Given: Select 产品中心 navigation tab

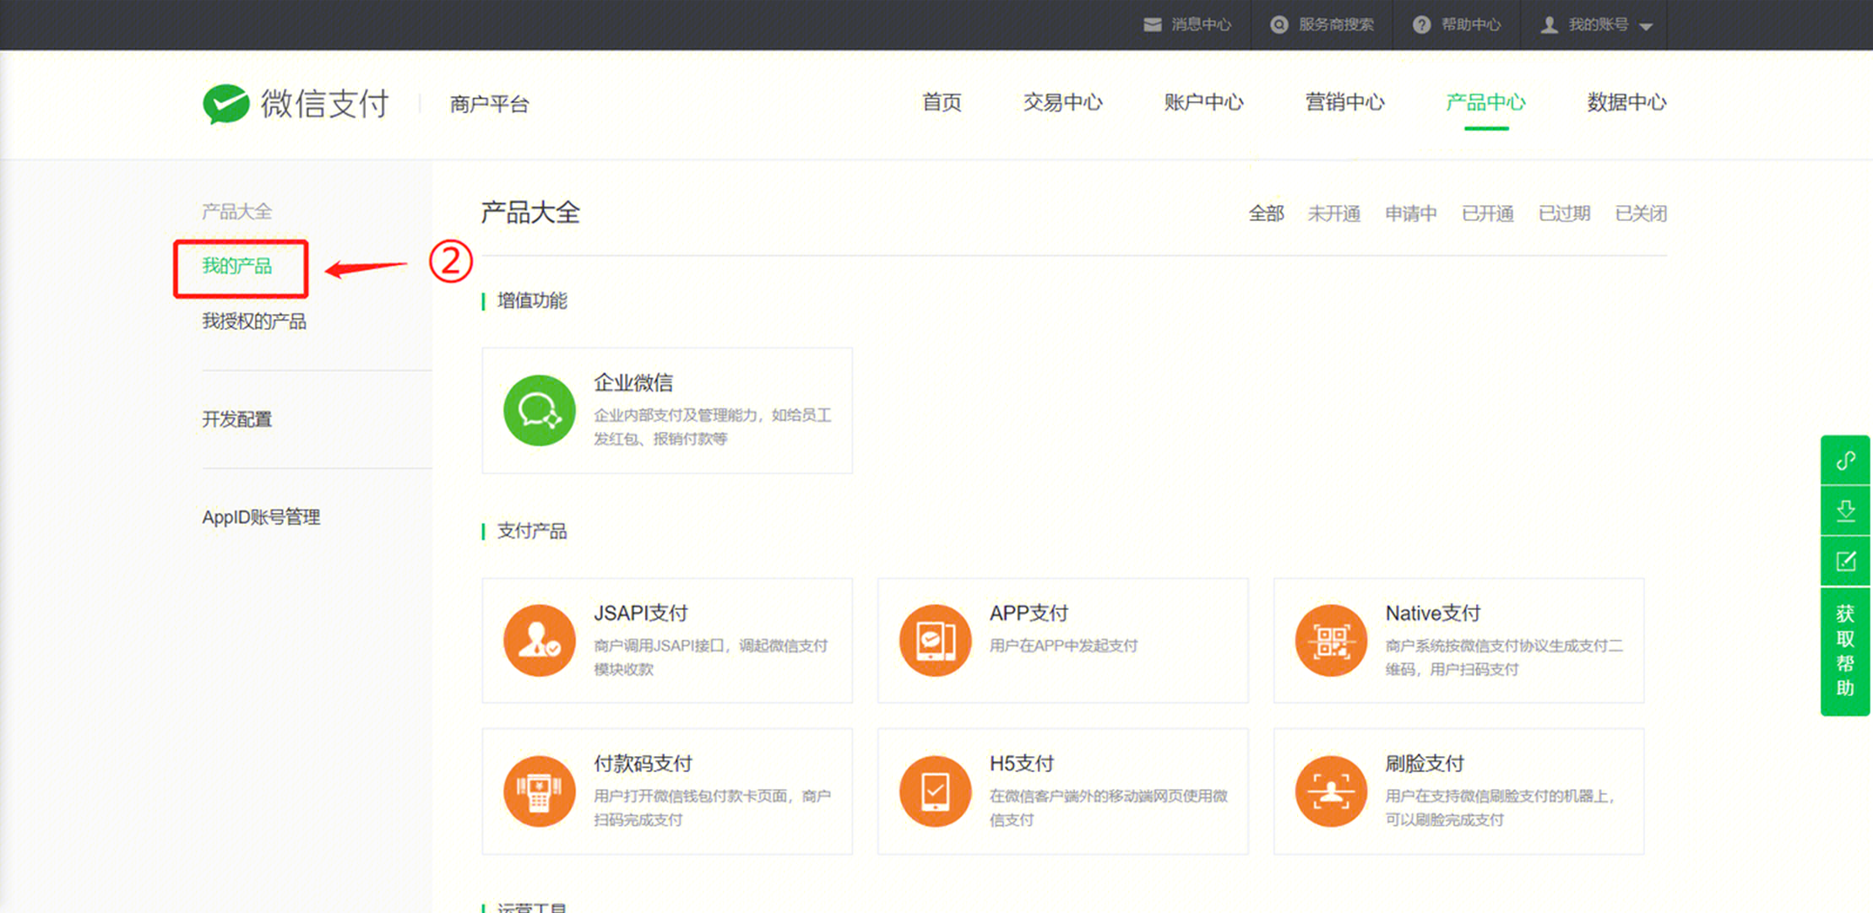Looking at the screenshot, I should click(x=1486, y=102).
